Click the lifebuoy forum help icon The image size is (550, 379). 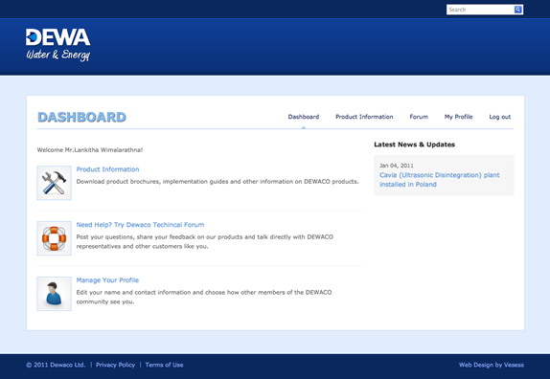54,238
